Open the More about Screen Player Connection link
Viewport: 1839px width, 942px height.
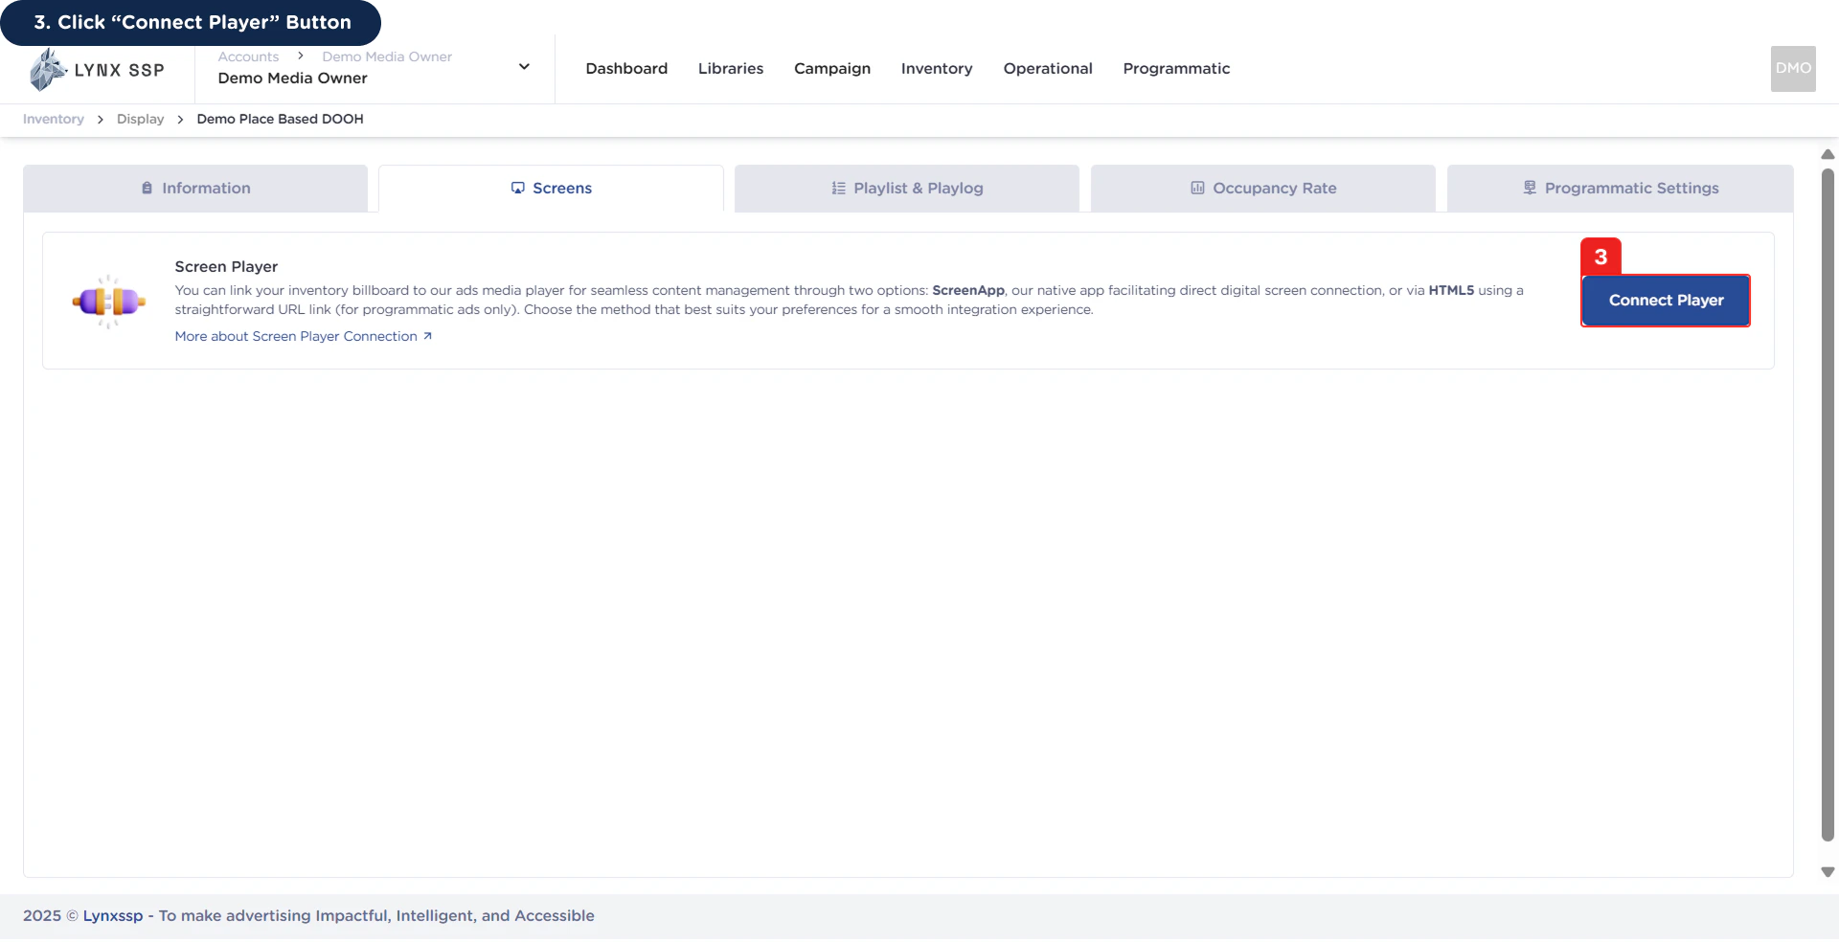click(x=296, y=336)
